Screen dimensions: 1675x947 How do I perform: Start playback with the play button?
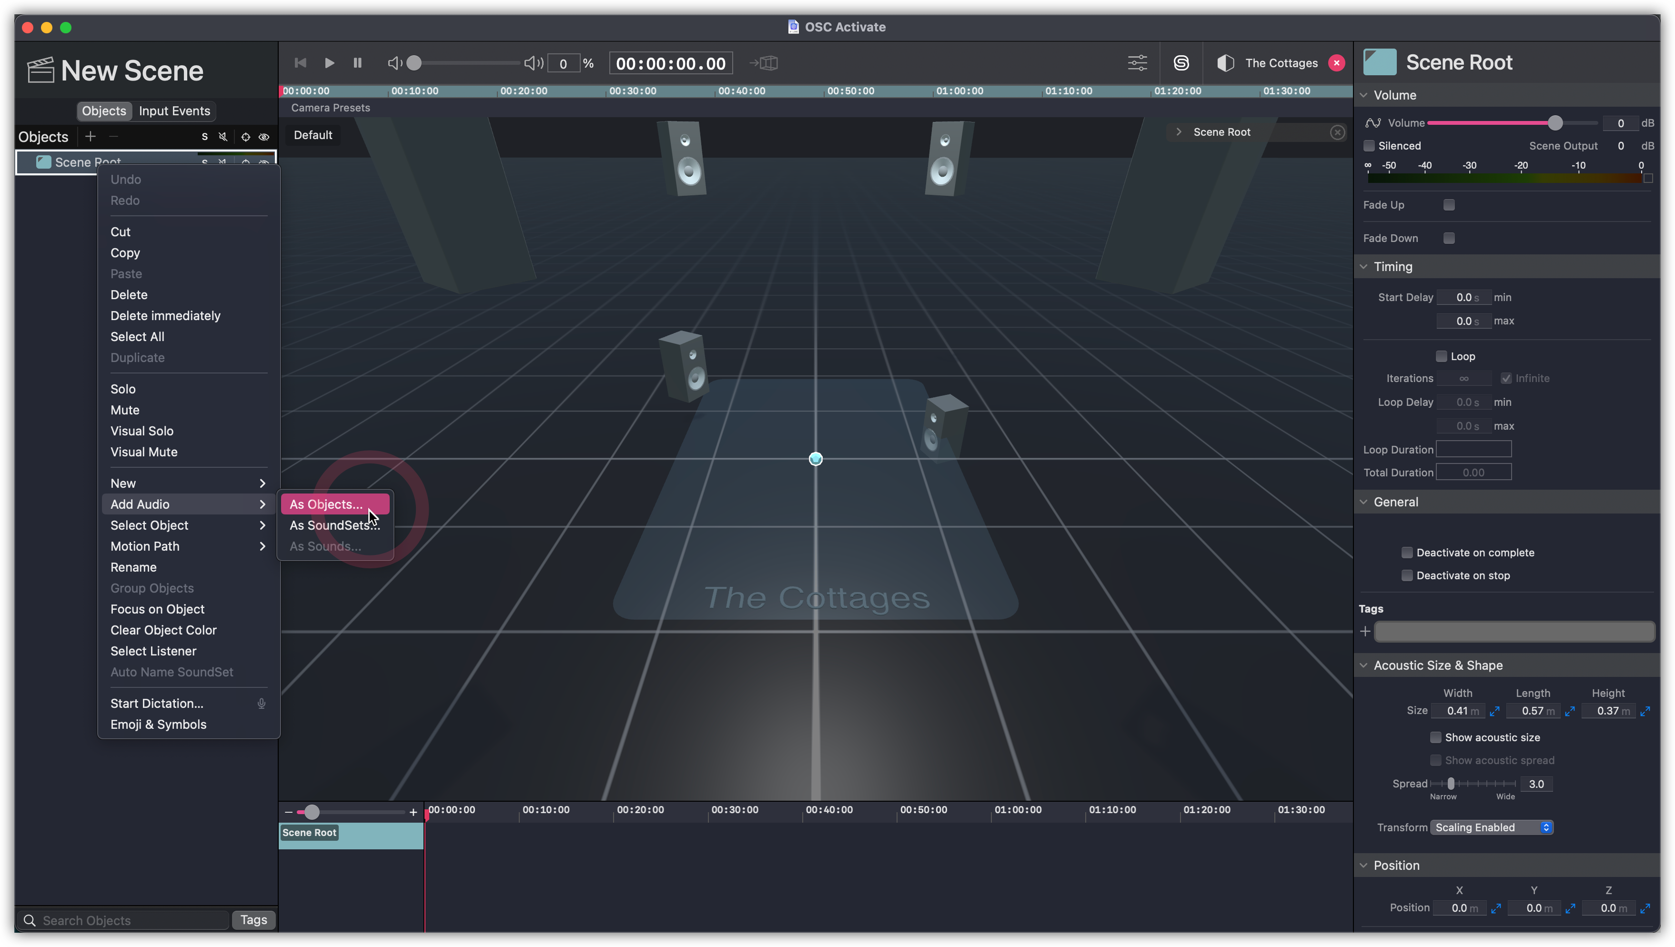[x=329, y=63]
